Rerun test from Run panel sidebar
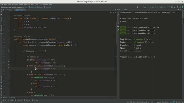This screenshot has height=103, width=184. coord(118,13)
